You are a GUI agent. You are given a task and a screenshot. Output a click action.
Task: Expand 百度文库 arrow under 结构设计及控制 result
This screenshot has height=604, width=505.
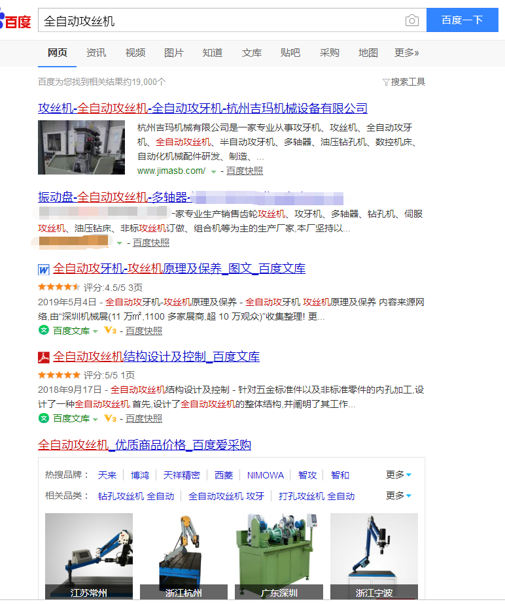click(96, 419)
